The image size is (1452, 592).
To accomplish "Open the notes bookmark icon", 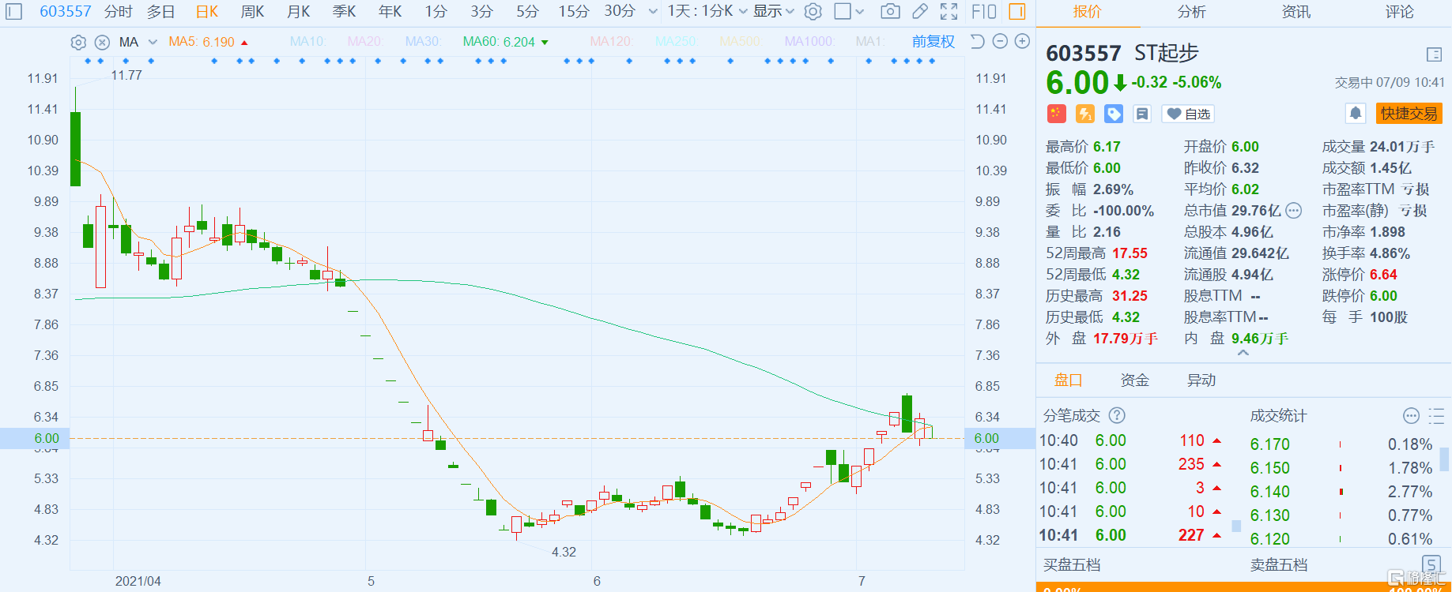I will click(1142, 114).
